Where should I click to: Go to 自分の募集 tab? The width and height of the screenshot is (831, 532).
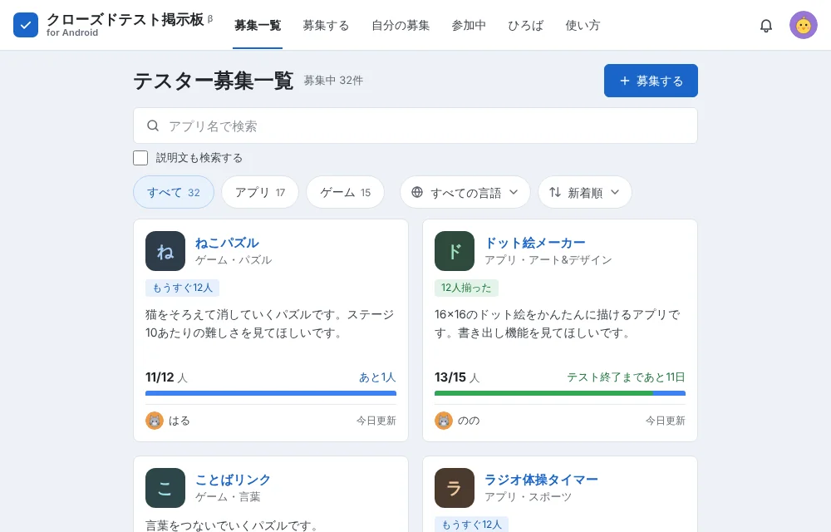(x=401, y=26)
